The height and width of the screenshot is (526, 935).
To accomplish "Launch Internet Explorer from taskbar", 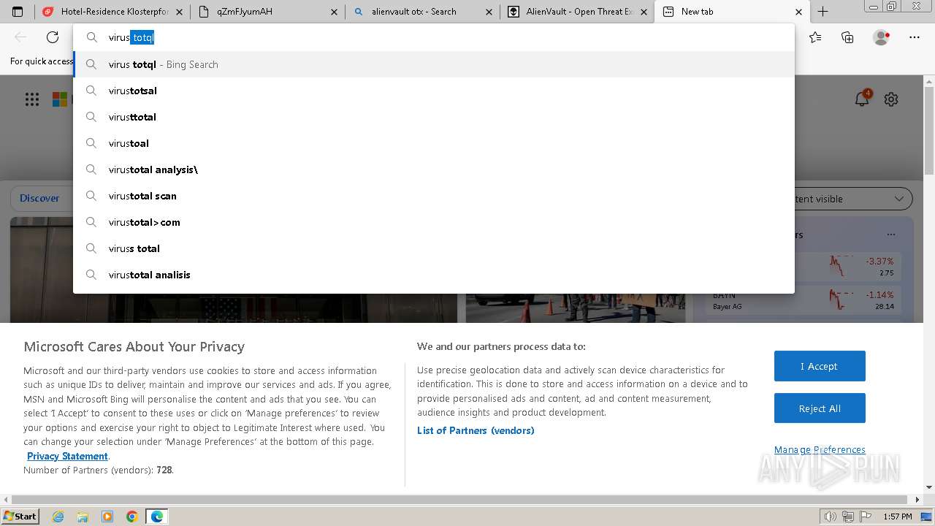I will tap(58, 517).
